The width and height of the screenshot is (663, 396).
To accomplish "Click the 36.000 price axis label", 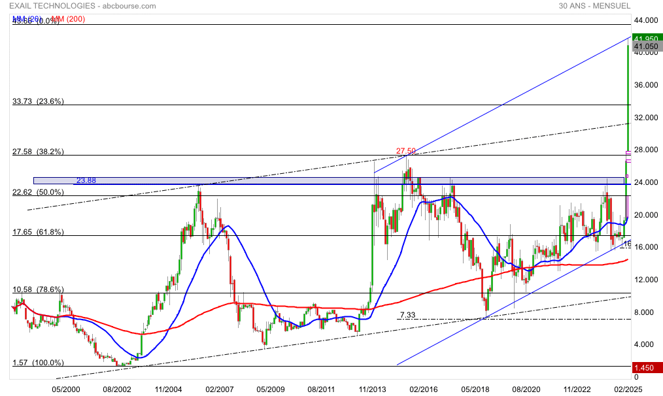I will (646, 85).
